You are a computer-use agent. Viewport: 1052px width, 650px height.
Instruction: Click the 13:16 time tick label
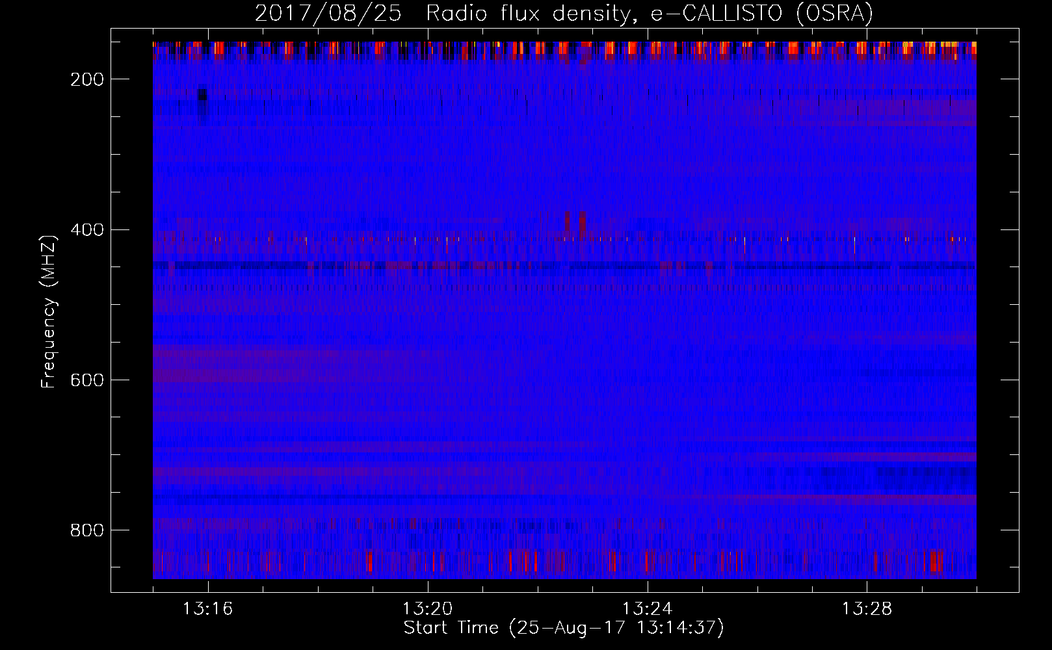tap(207, 608)
